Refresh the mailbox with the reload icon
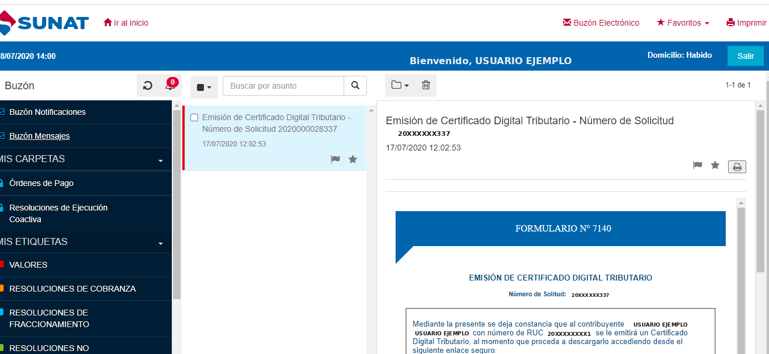Screen dimensions: 769x354 pyautogui.click(x=148, y=86)
